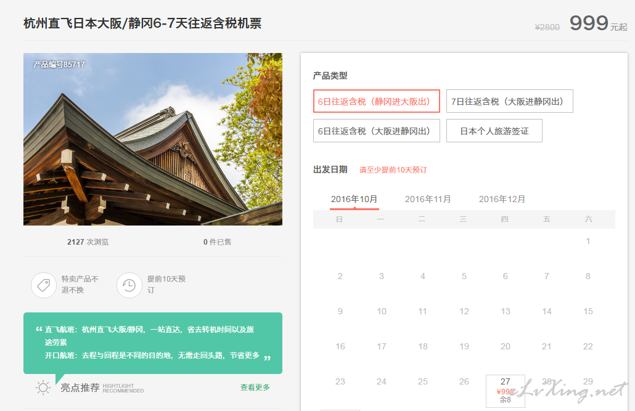Open the temple product photo

[x=153, y=139]
